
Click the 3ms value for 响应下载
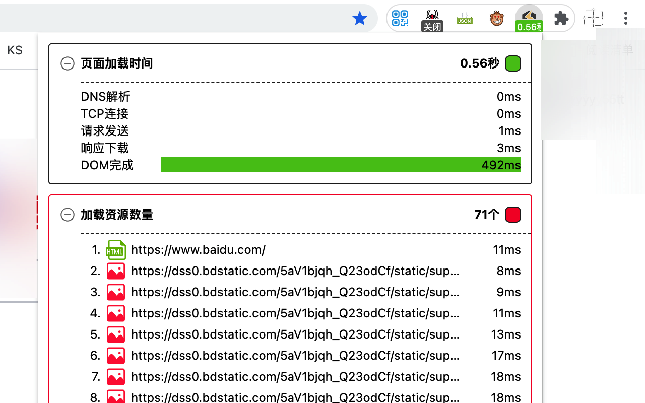509,148
